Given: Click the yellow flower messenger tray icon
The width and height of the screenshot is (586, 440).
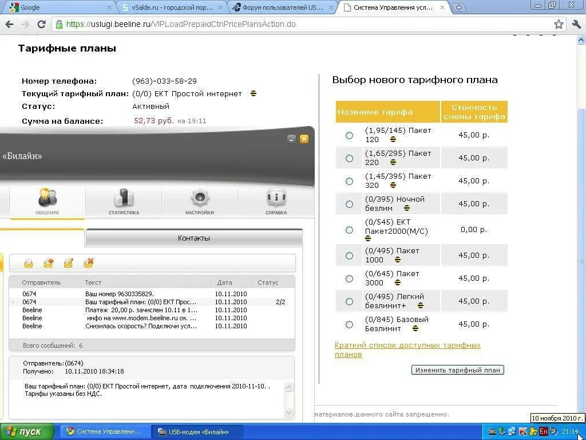Looking at the screenshot, I should point(533,432).
